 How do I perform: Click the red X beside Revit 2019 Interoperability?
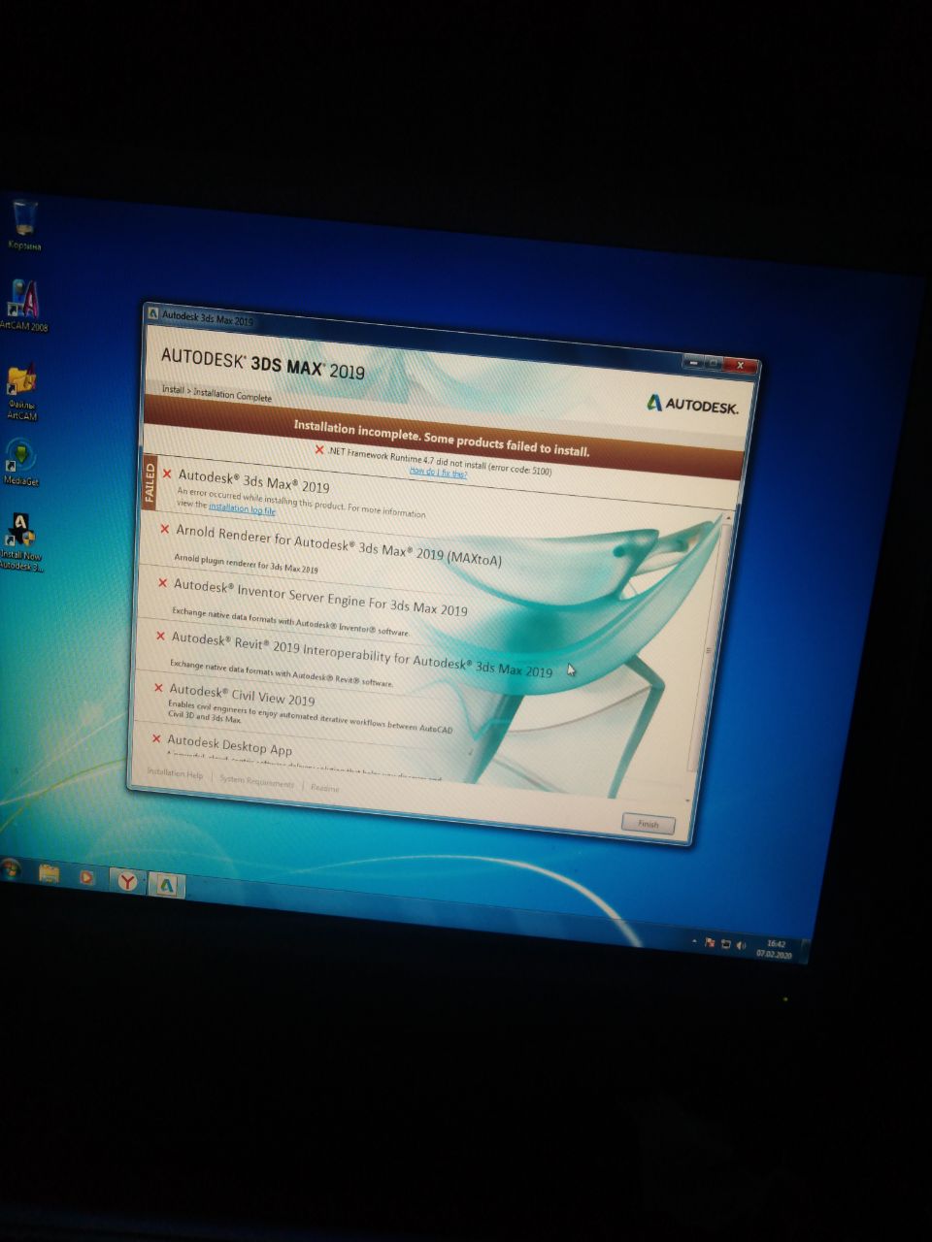(x=160, y=636)
